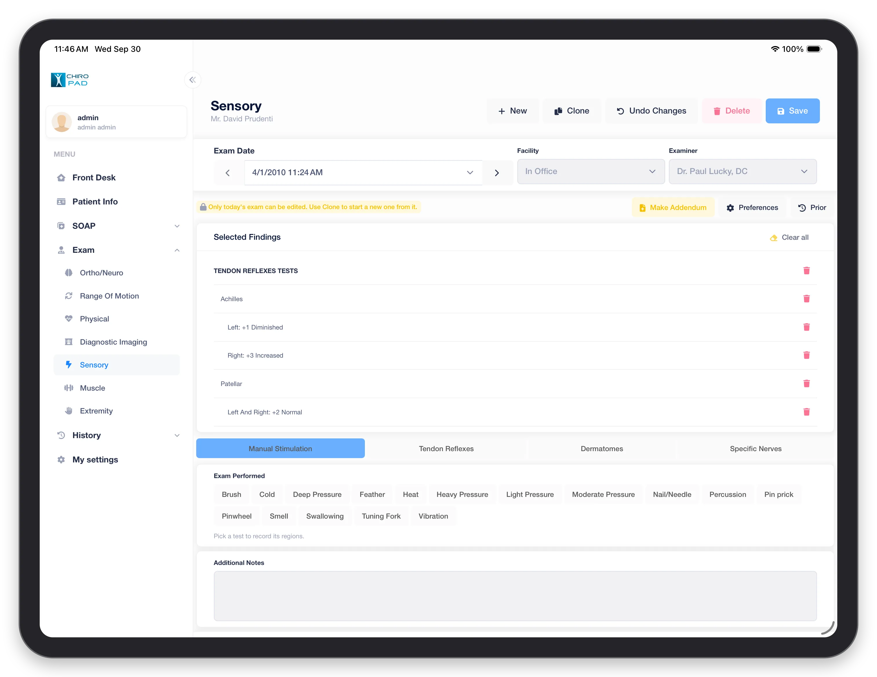Navigate to Ortho/Neuro exam
877x677 pixels.
[117, 273]
